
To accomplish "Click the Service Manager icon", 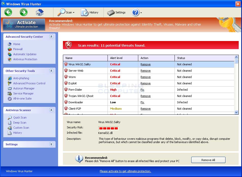I will point(10,94).
